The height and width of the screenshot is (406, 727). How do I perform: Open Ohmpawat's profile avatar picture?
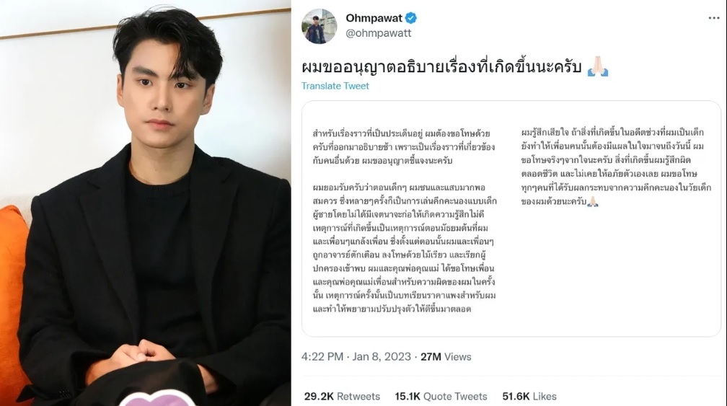tap(319, 26)
